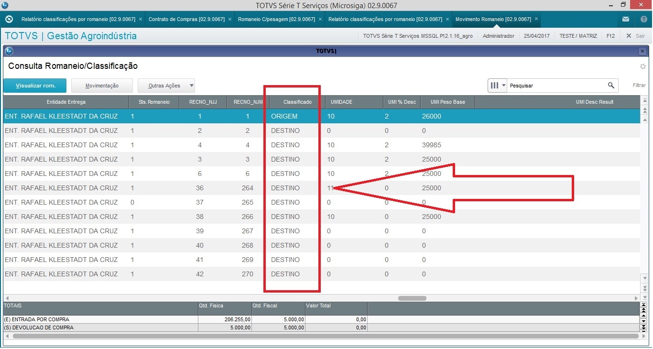Viewport: 653px width, 349px height.
Task: Click the RECNO_NJJ column header
Action: 203,102
